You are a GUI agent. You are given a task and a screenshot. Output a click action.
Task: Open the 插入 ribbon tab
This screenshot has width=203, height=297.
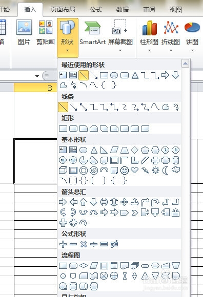(30, 9)
